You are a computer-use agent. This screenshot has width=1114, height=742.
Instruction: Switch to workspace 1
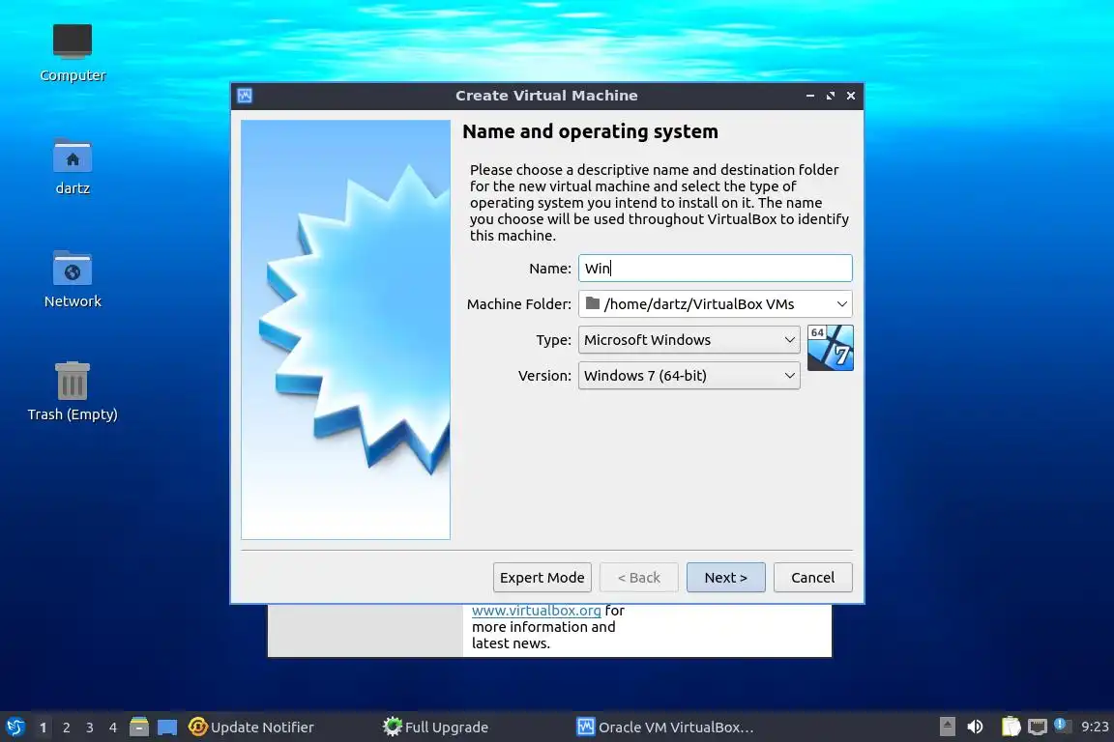[x=43, y=728]
